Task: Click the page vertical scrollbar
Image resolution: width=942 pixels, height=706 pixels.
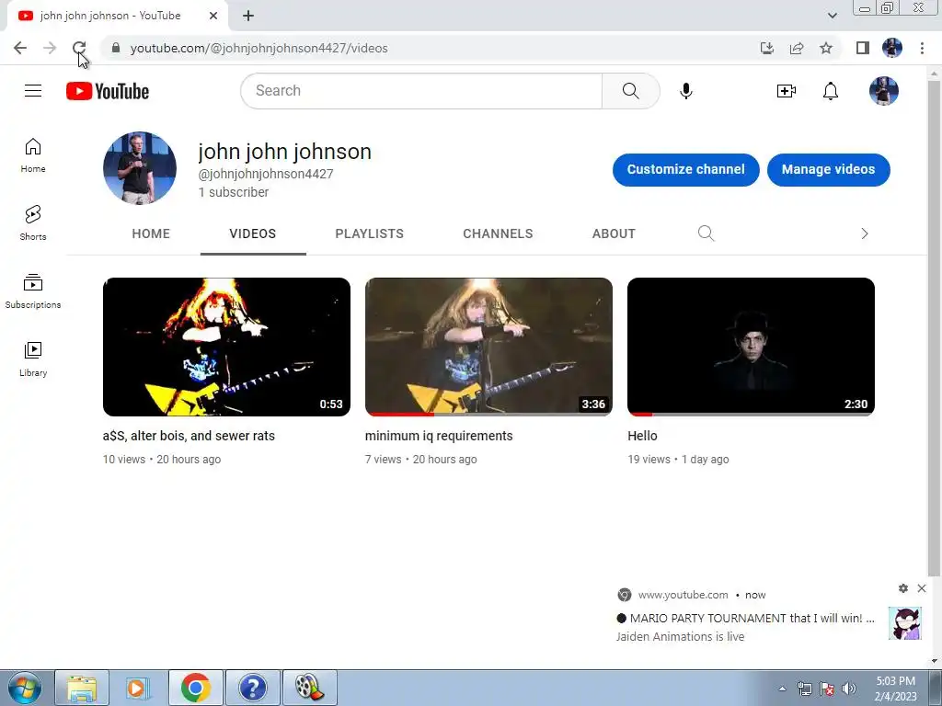Action: pos(935,327)
